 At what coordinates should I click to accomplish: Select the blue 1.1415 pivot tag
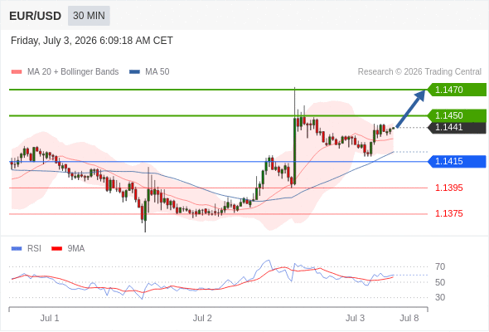coord(457,162)
